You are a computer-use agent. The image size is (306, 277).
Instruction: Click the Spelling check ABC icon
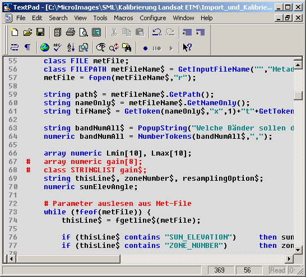click(x=58, y=48)
